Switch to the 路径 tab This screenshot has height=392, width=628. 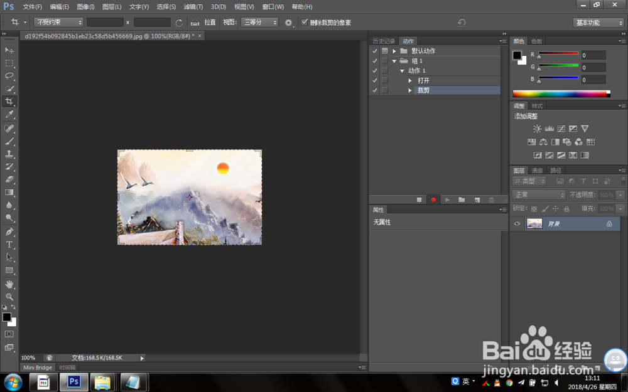point(556,171)
